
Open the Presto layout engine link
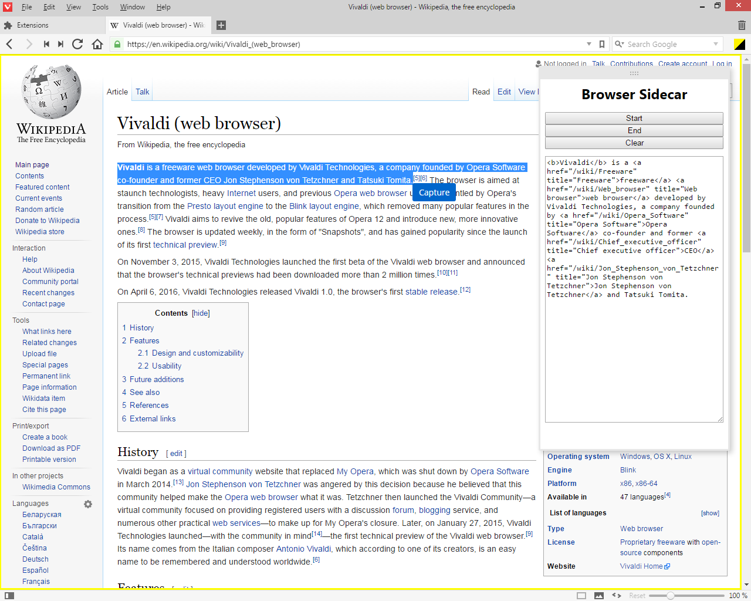coord(225,206)
